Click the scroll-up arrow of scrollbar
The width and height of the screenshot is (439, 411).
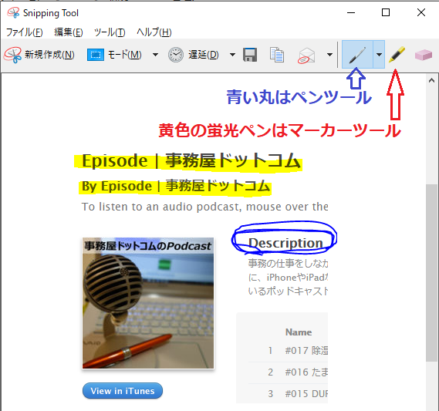click(431, 80)
